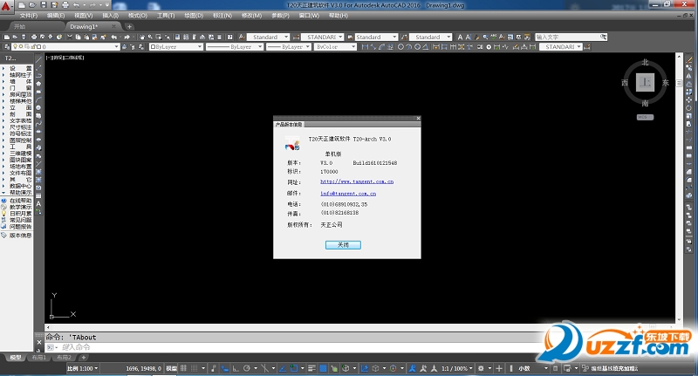Viewport: 698px width, 376px height.
Task: Click the command line input field
Action: [294, 347]
